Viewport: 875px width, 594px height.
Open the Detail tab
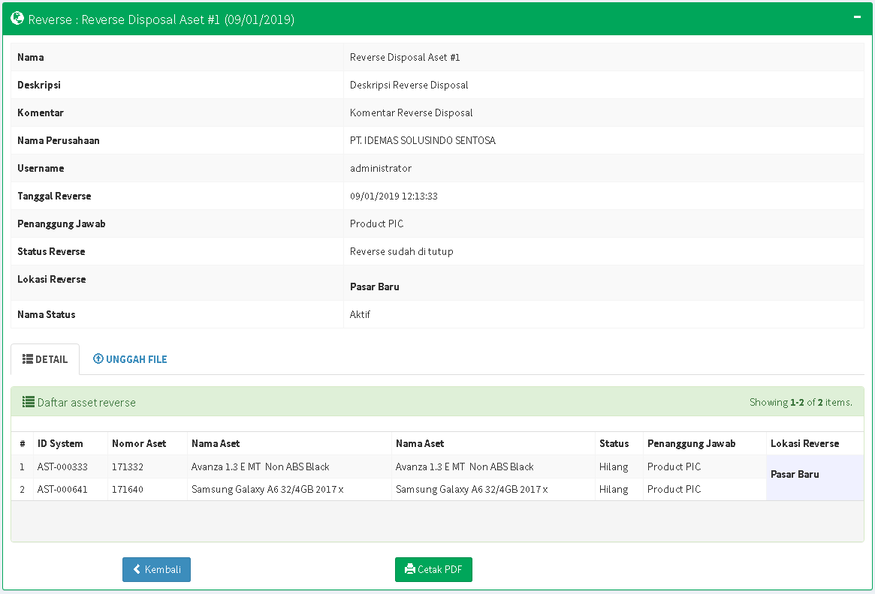45,359
